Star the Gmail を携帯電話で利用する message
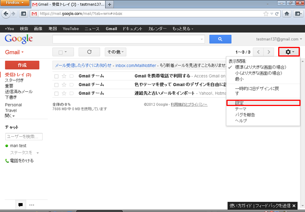305x212 pixels. point(64,76)
